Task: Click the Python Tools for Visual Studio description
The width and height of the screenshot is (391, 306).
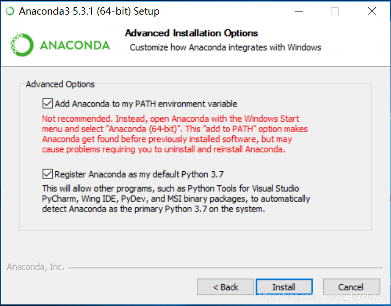Action: (176, 198)
